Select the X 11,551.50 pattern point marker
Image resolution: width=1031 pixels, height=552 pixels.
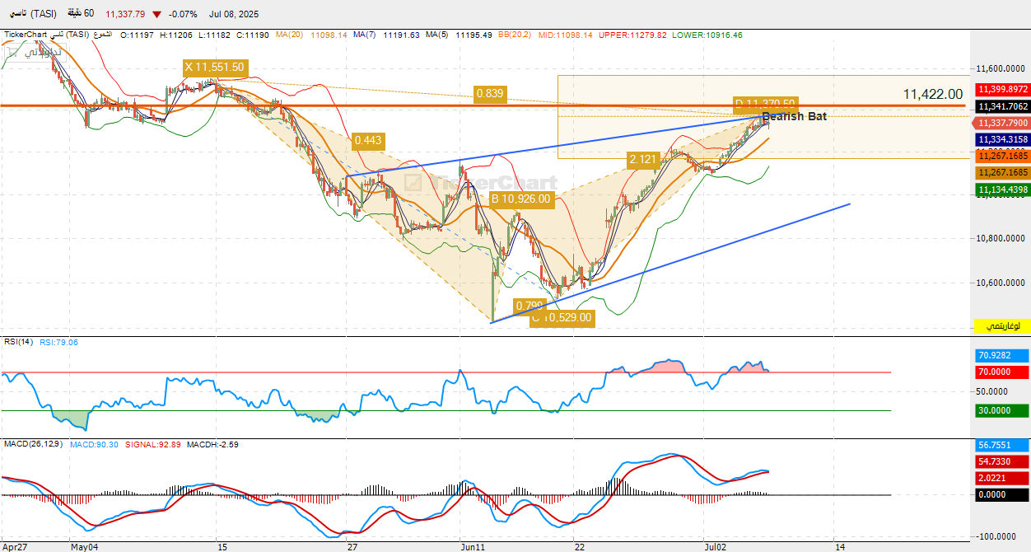(214, 68)
